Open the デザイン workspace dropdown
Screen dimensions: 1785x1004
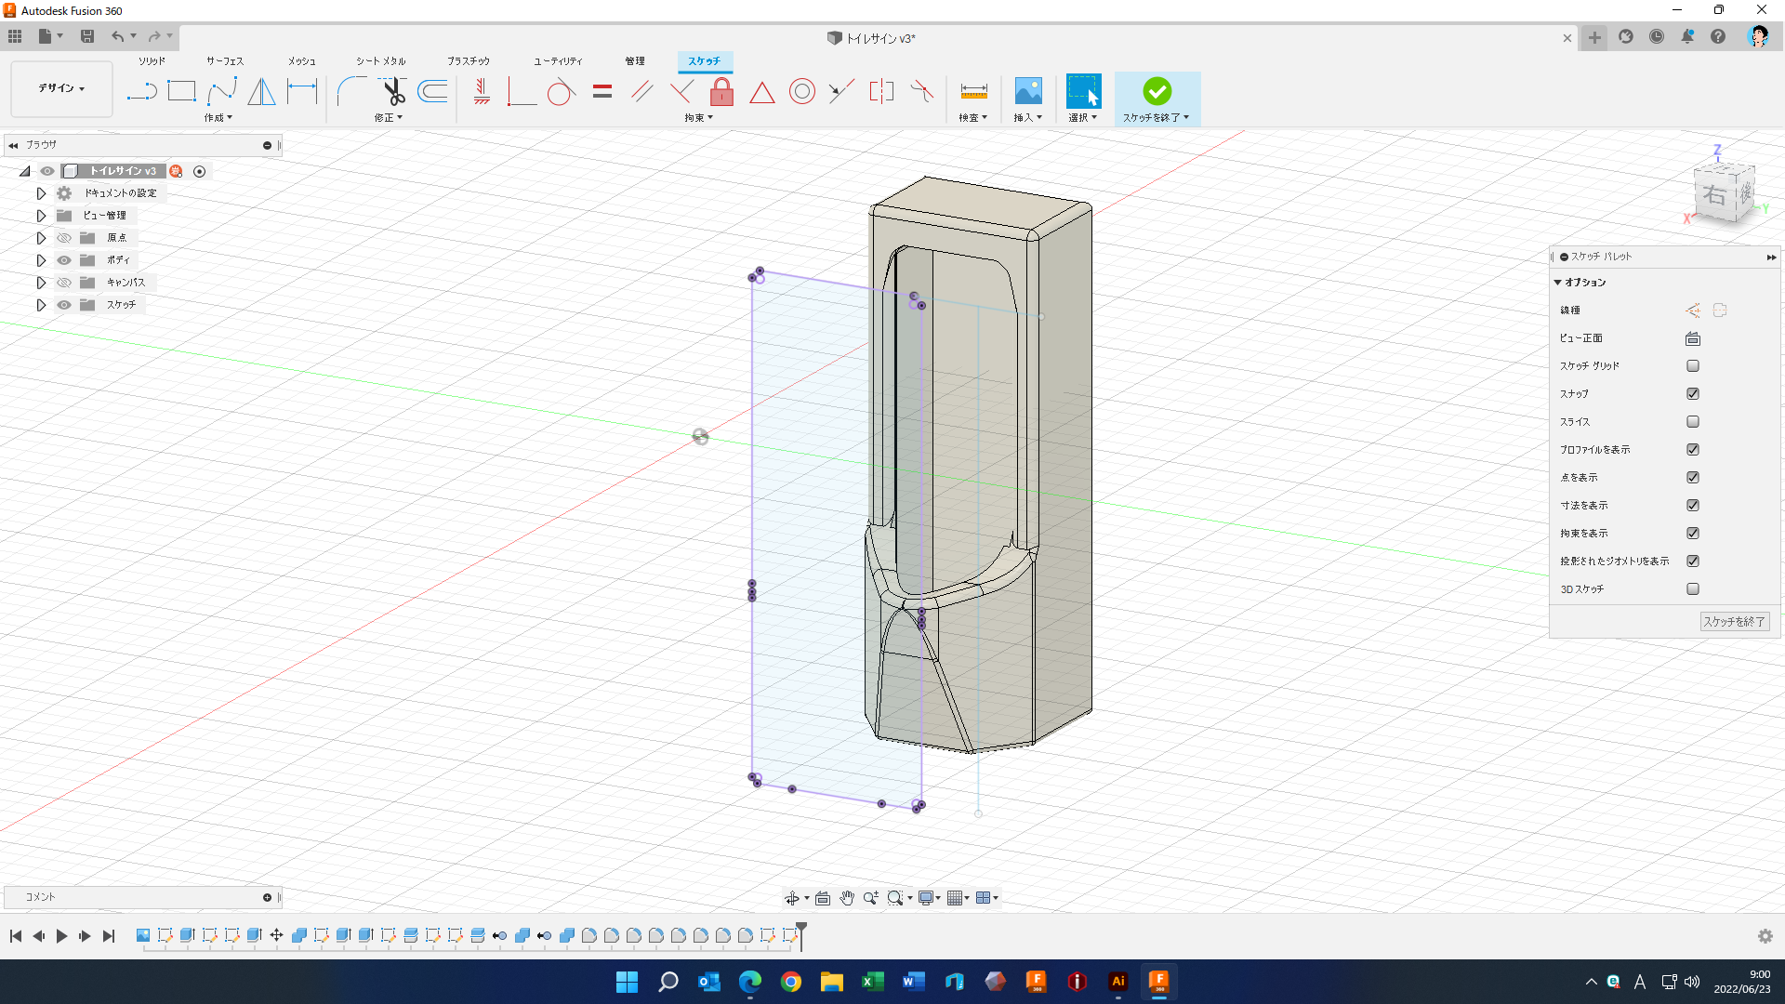[x=61, y=88]
